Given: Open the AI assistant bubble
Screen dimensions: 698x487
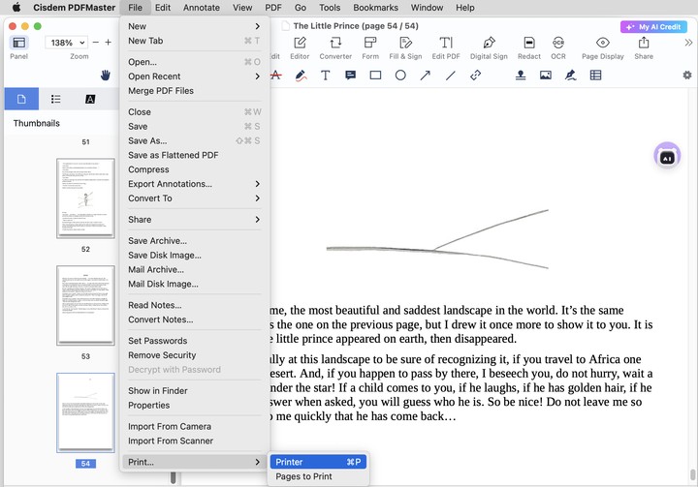Looking at the screenshot, I should [x=667, y=157].
